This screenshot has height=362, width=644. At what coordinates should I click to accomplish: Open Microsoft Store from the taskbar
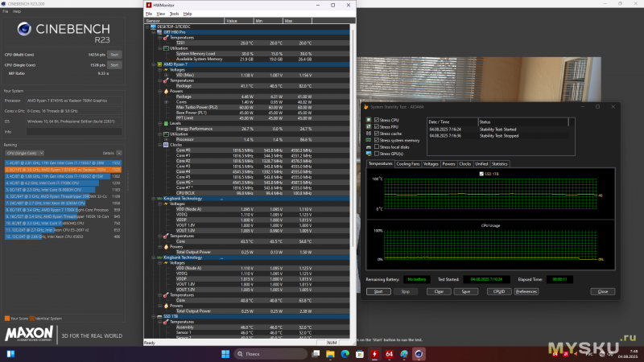click(x=360, y=354)
